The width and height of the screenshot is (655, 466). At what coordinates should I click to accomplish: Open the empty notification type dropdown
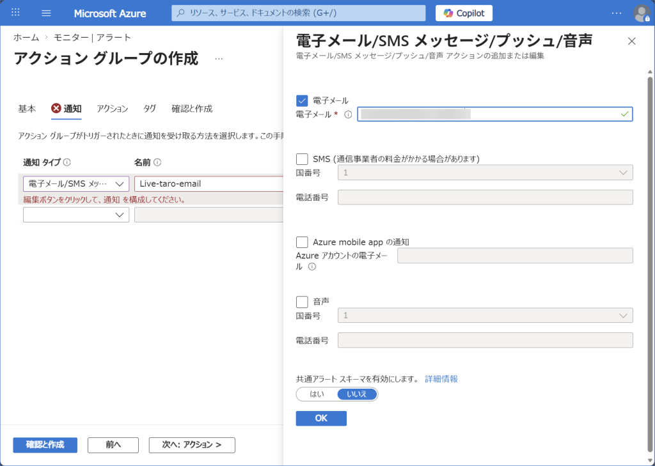tap(76, 215)
